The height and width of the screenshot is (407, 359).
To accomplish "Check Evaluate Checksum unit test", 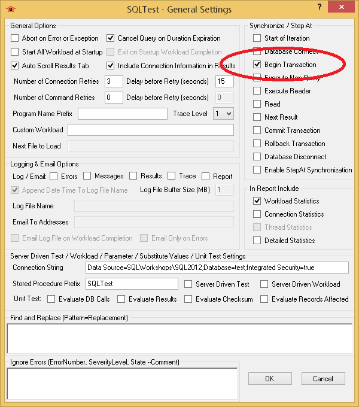I will coord(188,299).
